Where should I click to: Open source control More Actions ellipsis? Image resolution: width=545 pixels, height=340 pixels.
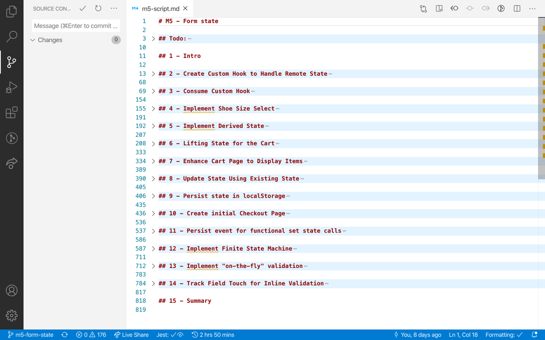[114, 8]
